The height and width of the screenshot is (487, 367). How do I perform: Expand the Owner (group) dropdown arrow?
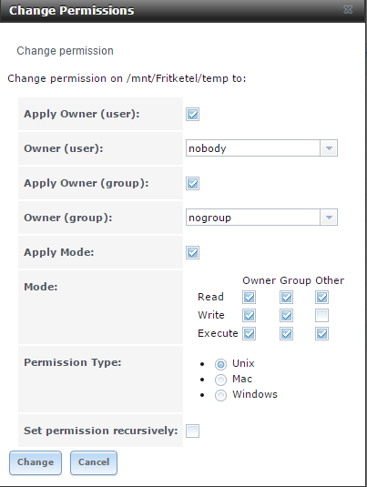tap(329, 217)
